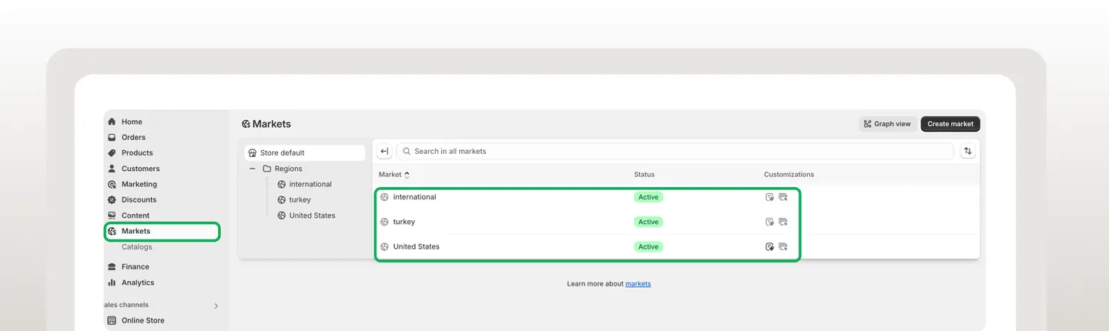This screenshot has height=331, width=1109.
Task: Go to Products in sidebar
Action: [x=137, y=152]
